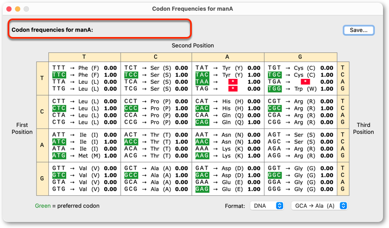Select the green TGG codon
The image size is (389, 228).
(x=274, y=89)
